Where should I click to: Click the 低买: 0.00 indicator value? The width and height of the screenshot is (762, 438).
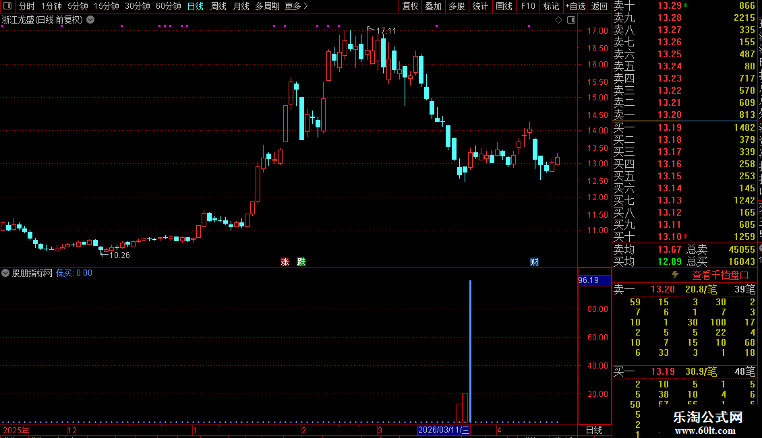(74, 273)
